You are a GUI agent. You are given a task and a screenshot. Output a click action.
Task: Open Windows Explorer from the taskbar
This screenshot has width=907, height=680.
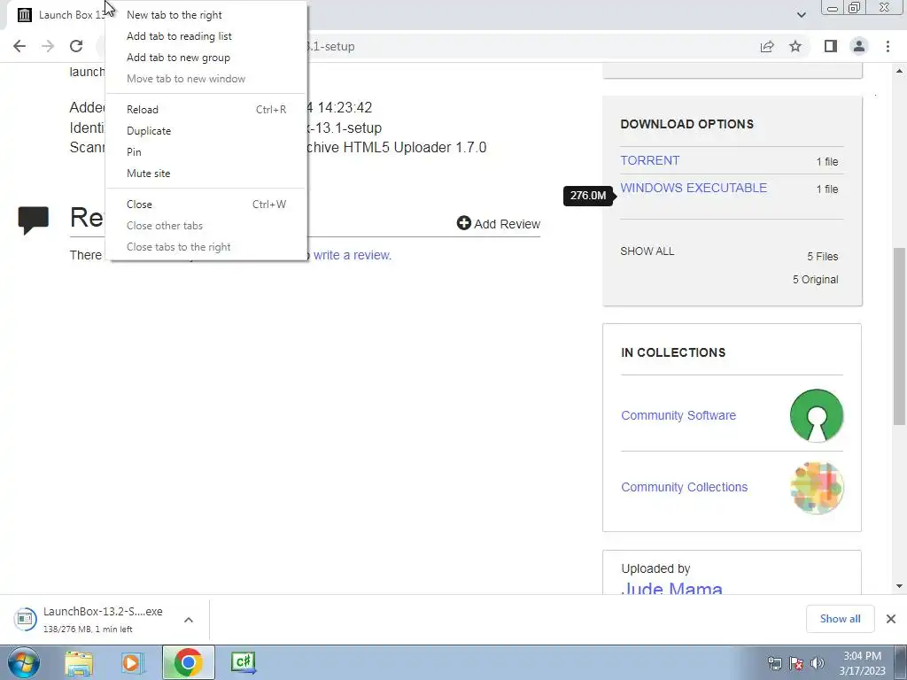[79, 663]
